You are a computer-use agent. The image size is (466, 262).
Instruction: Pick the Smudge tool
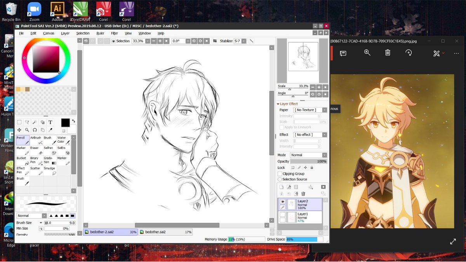click(50, 170)
